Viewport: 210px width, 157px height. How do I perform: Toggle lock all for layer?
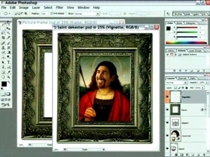point(186,88)
